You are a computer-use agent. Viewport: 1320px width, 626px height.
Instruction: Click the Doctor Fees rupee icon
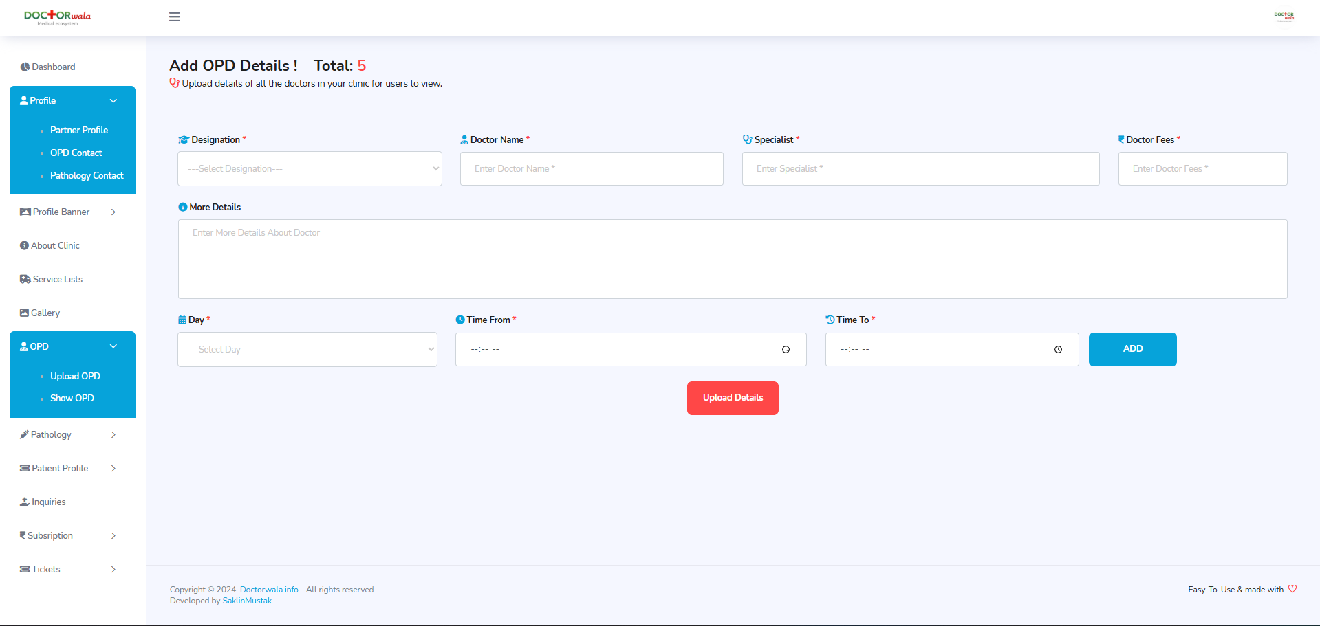(x=1121, y=139)
